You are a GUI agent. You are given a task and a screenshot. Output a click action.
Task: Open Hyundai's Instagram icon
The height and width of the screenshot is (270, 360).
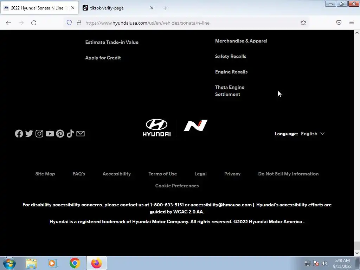[39, 134]
